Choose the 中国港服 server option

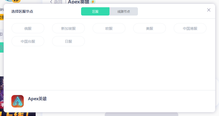click(x=190, y=28)
